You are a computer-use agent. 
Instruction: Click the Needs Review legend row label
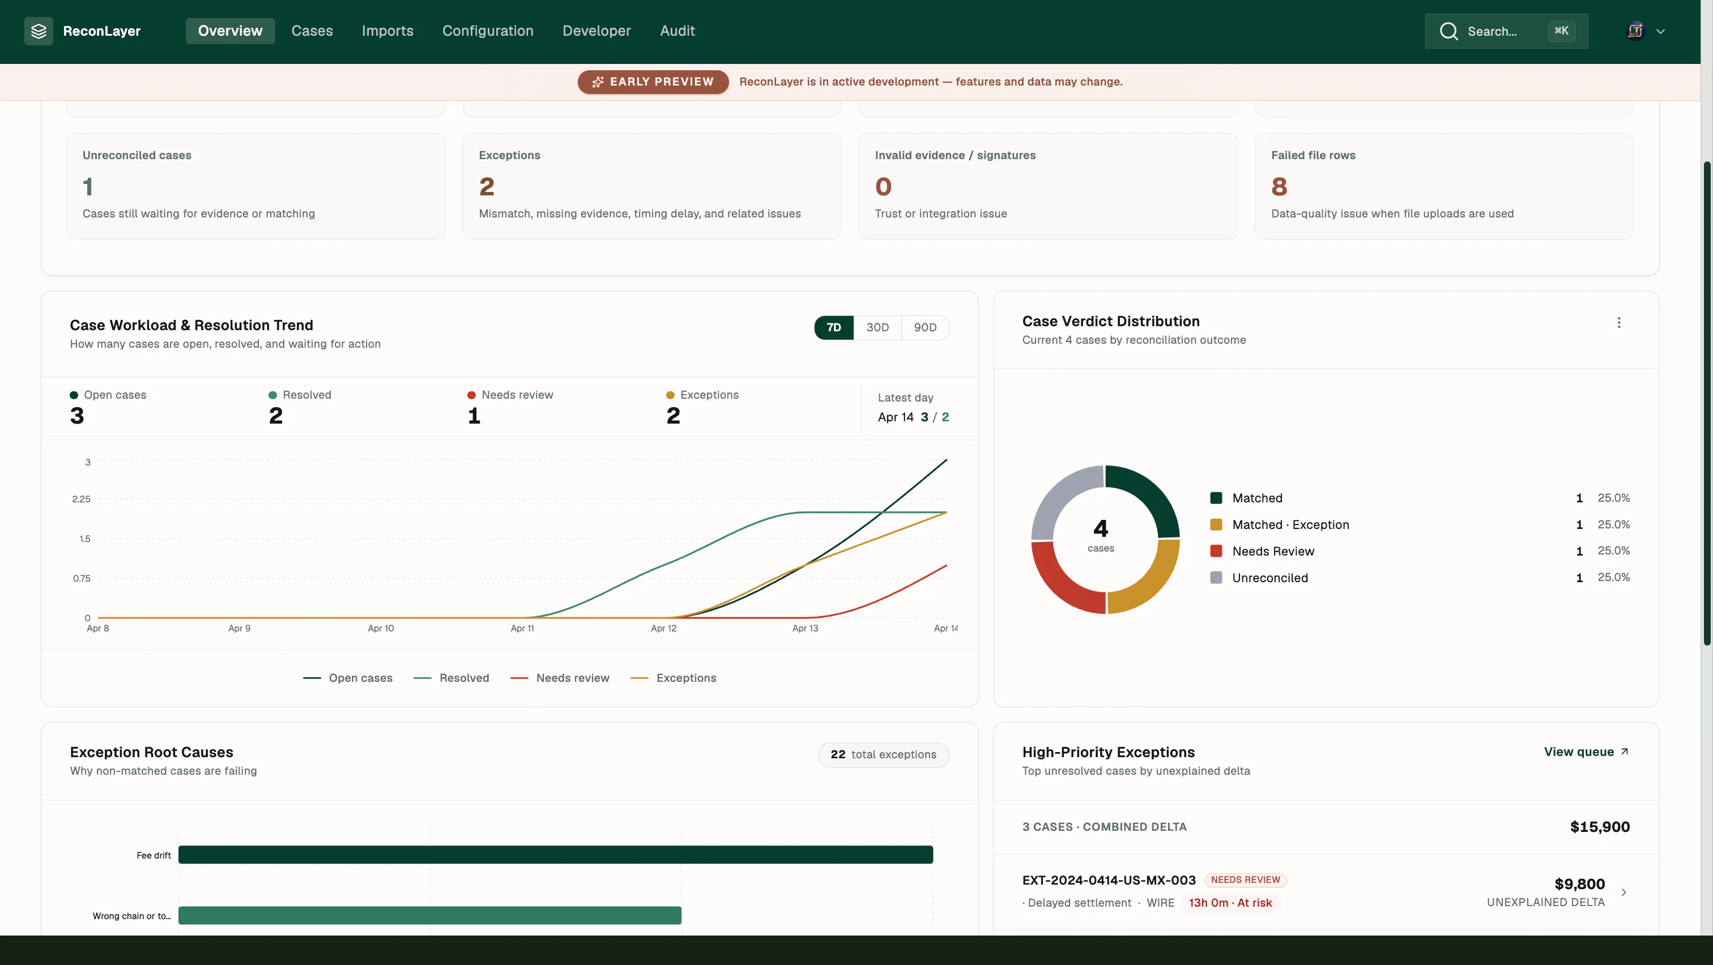click(x=1273, y=551)
